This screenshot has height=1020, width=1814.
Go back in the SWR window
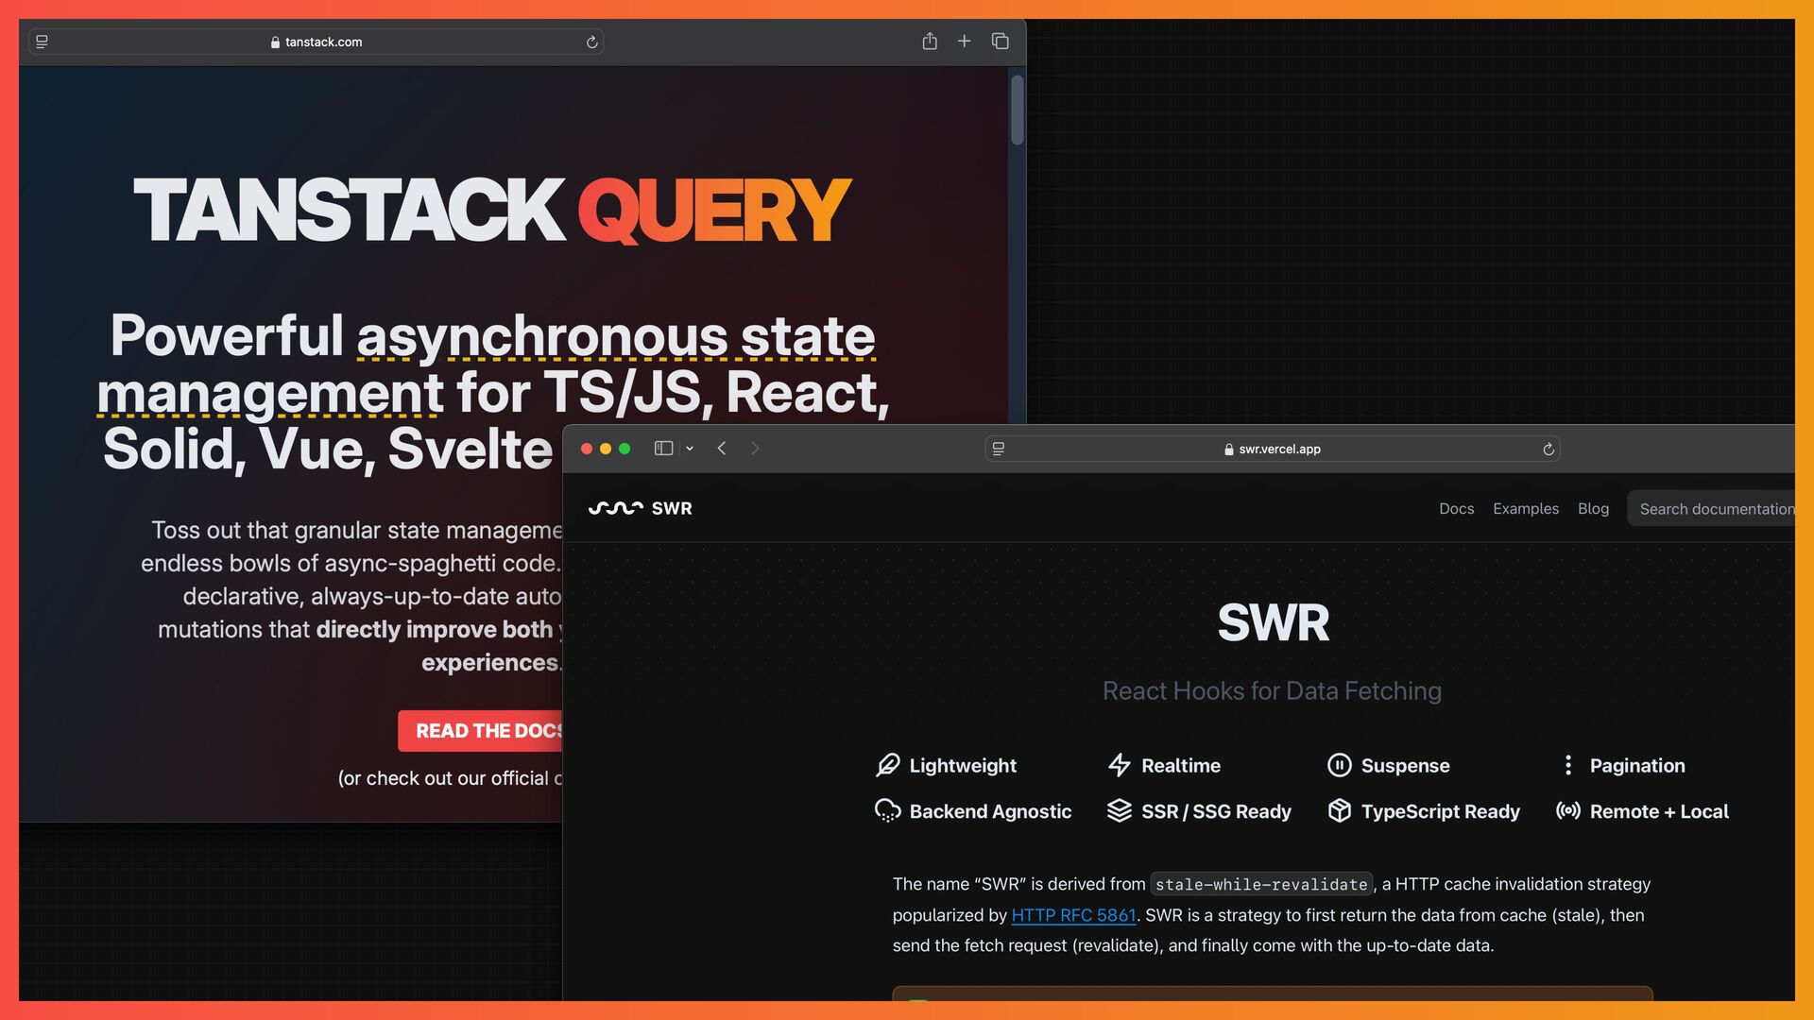(x=722, y=449)
